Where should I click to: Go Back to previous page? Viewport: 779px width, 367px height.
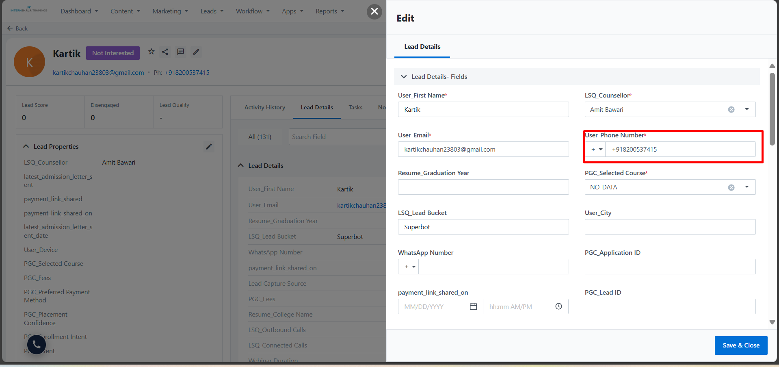17,28
